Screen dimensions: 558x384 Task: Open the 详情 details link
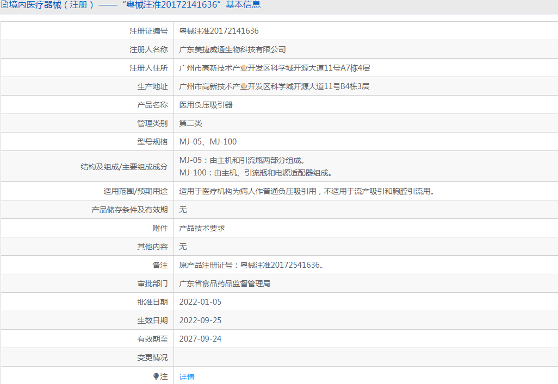click(187, 377)
